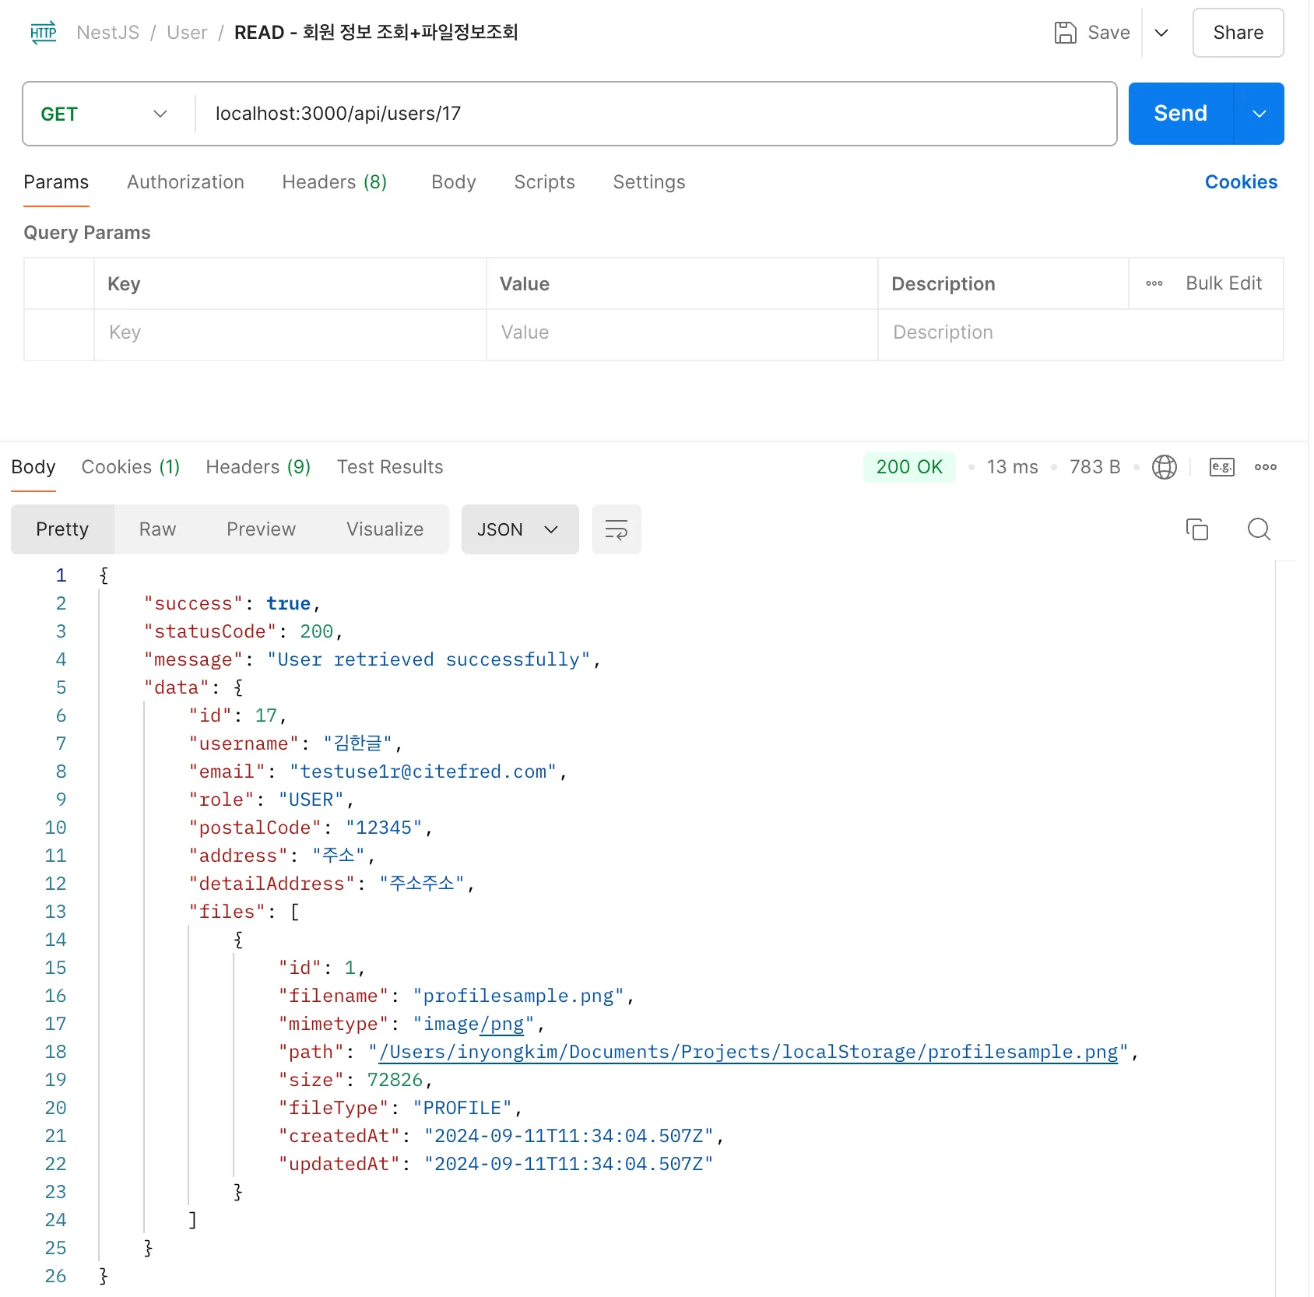This screenshot has height=1297, width=1314.
Task: Switch to the Authorization tab
Action: click(x=185, y=182)
